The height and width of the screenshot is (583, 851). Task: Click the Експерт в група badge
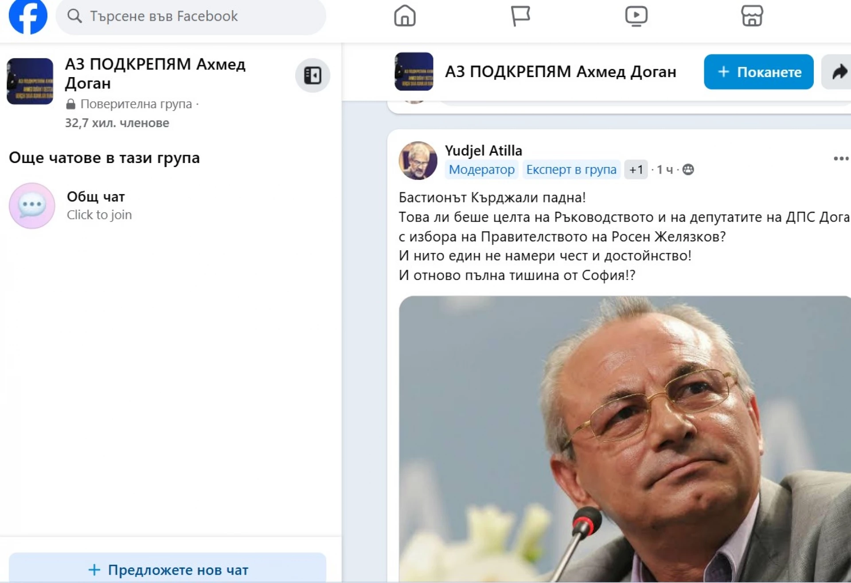point(571,170)
